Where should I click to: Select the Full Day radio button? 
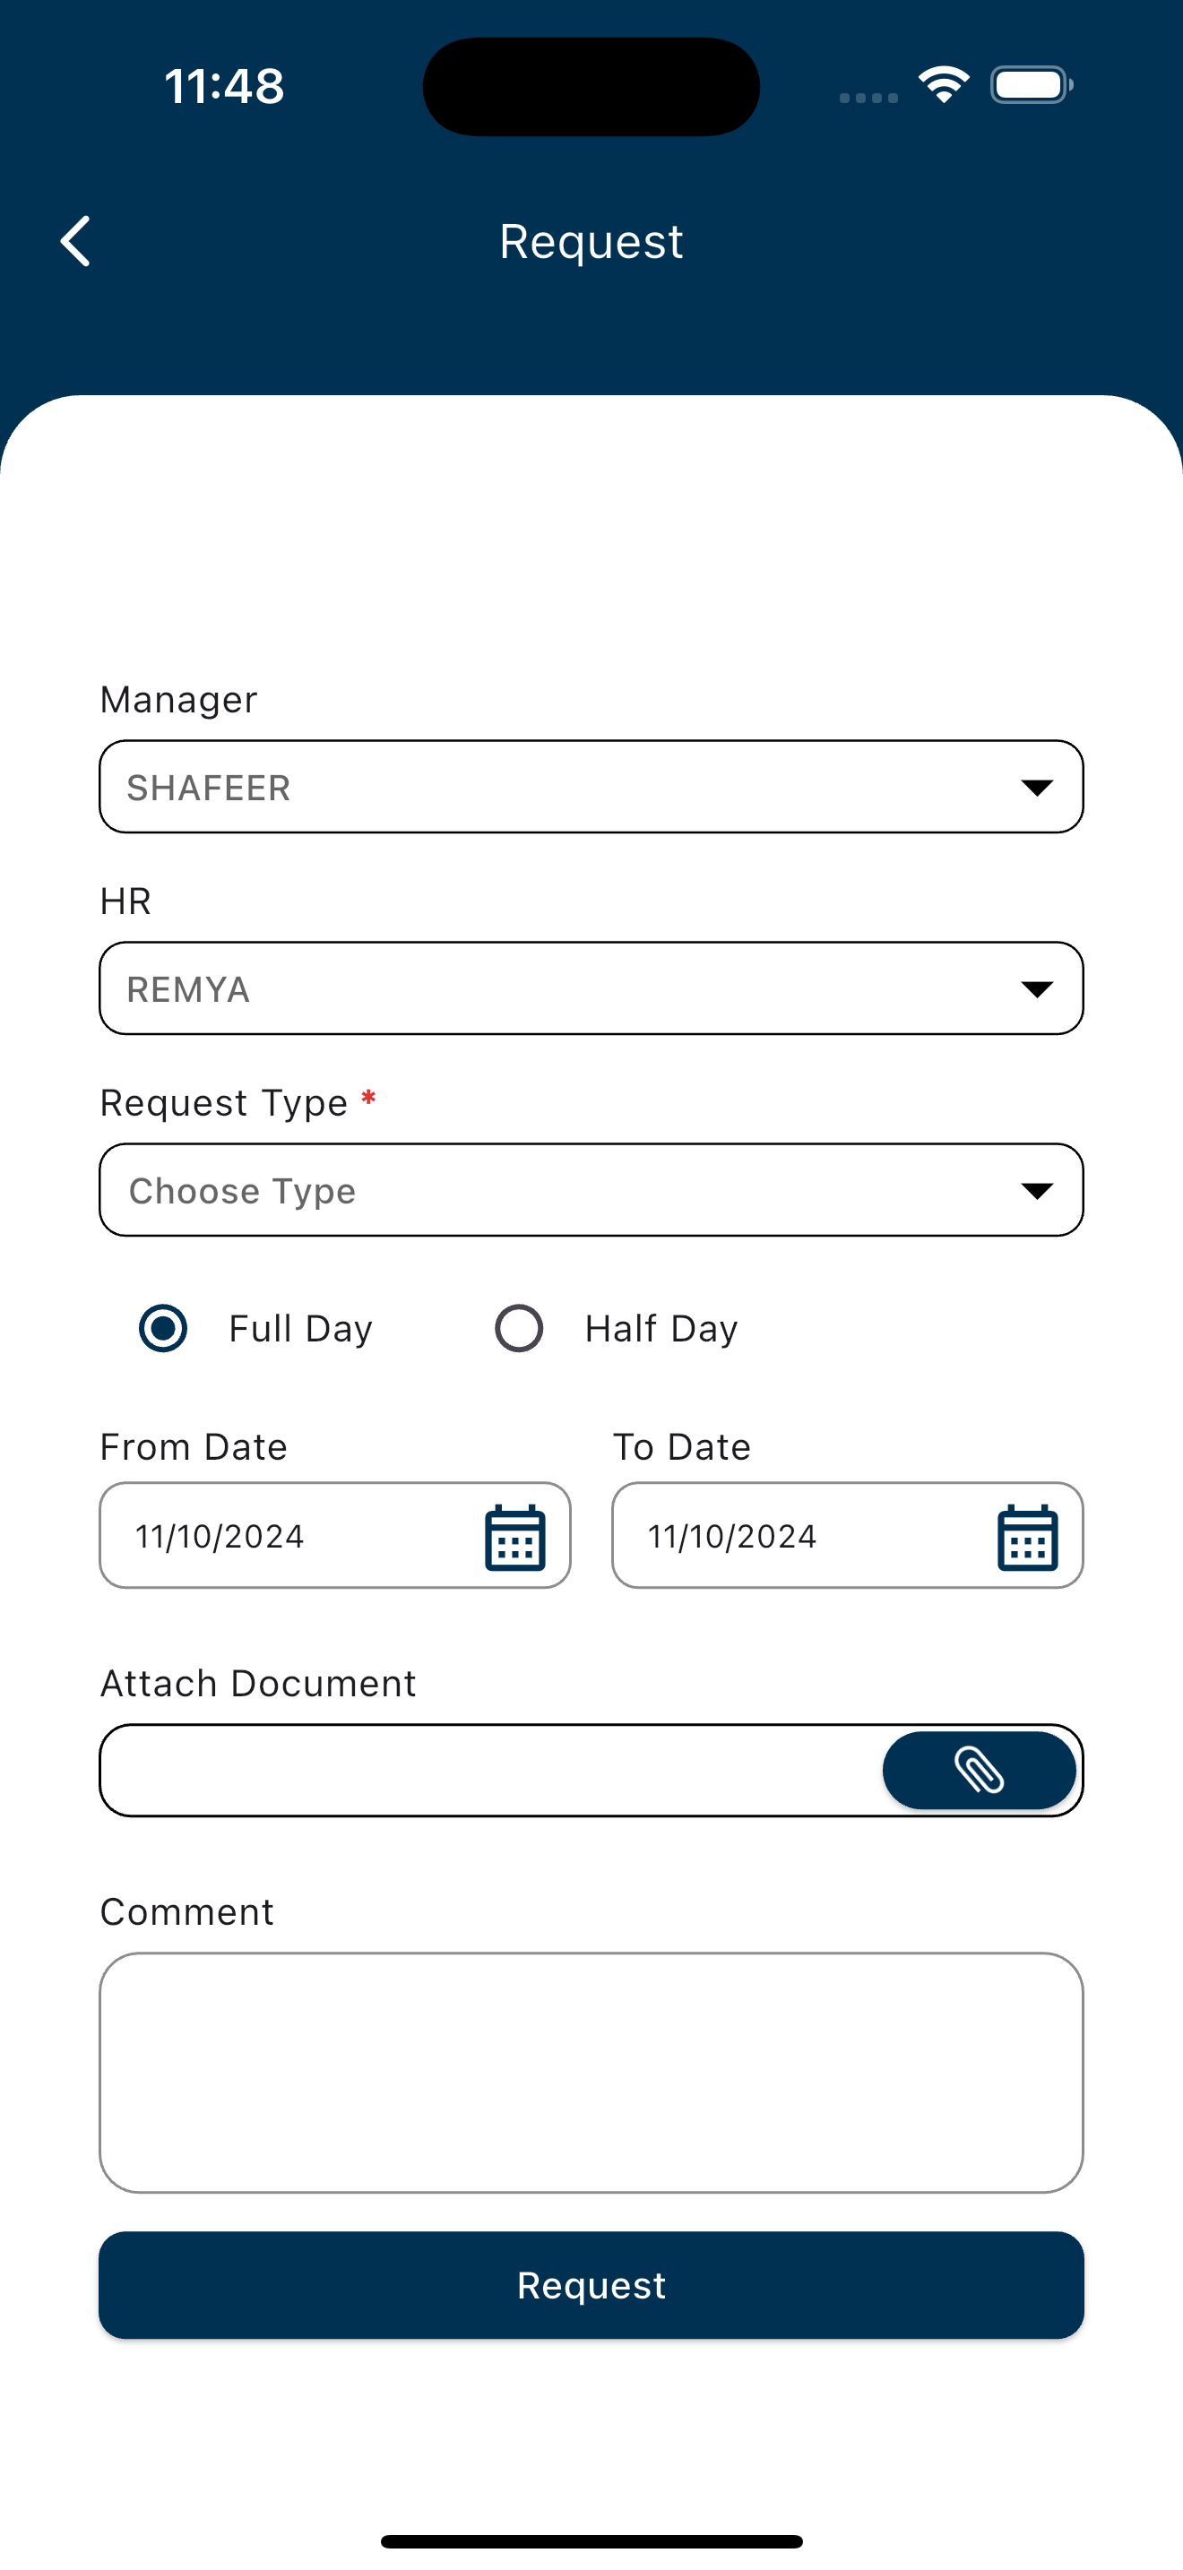(x=162, y=1328)
